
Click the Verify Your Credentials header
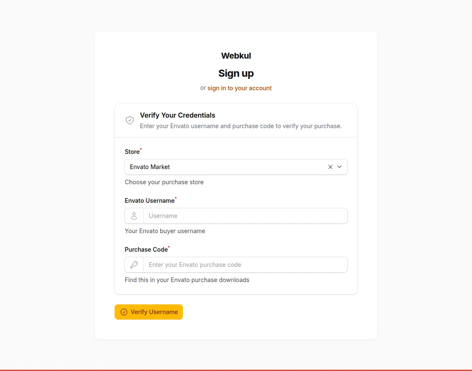(177, 115)
